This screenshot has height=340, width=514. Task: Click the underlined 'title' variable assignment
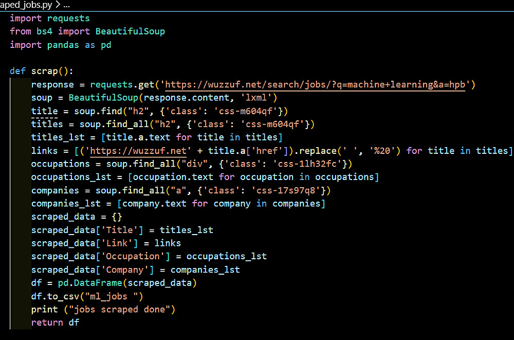click(44, 111)
